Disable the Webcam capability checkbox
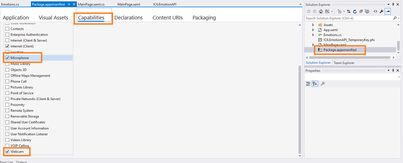 [7, 151]
